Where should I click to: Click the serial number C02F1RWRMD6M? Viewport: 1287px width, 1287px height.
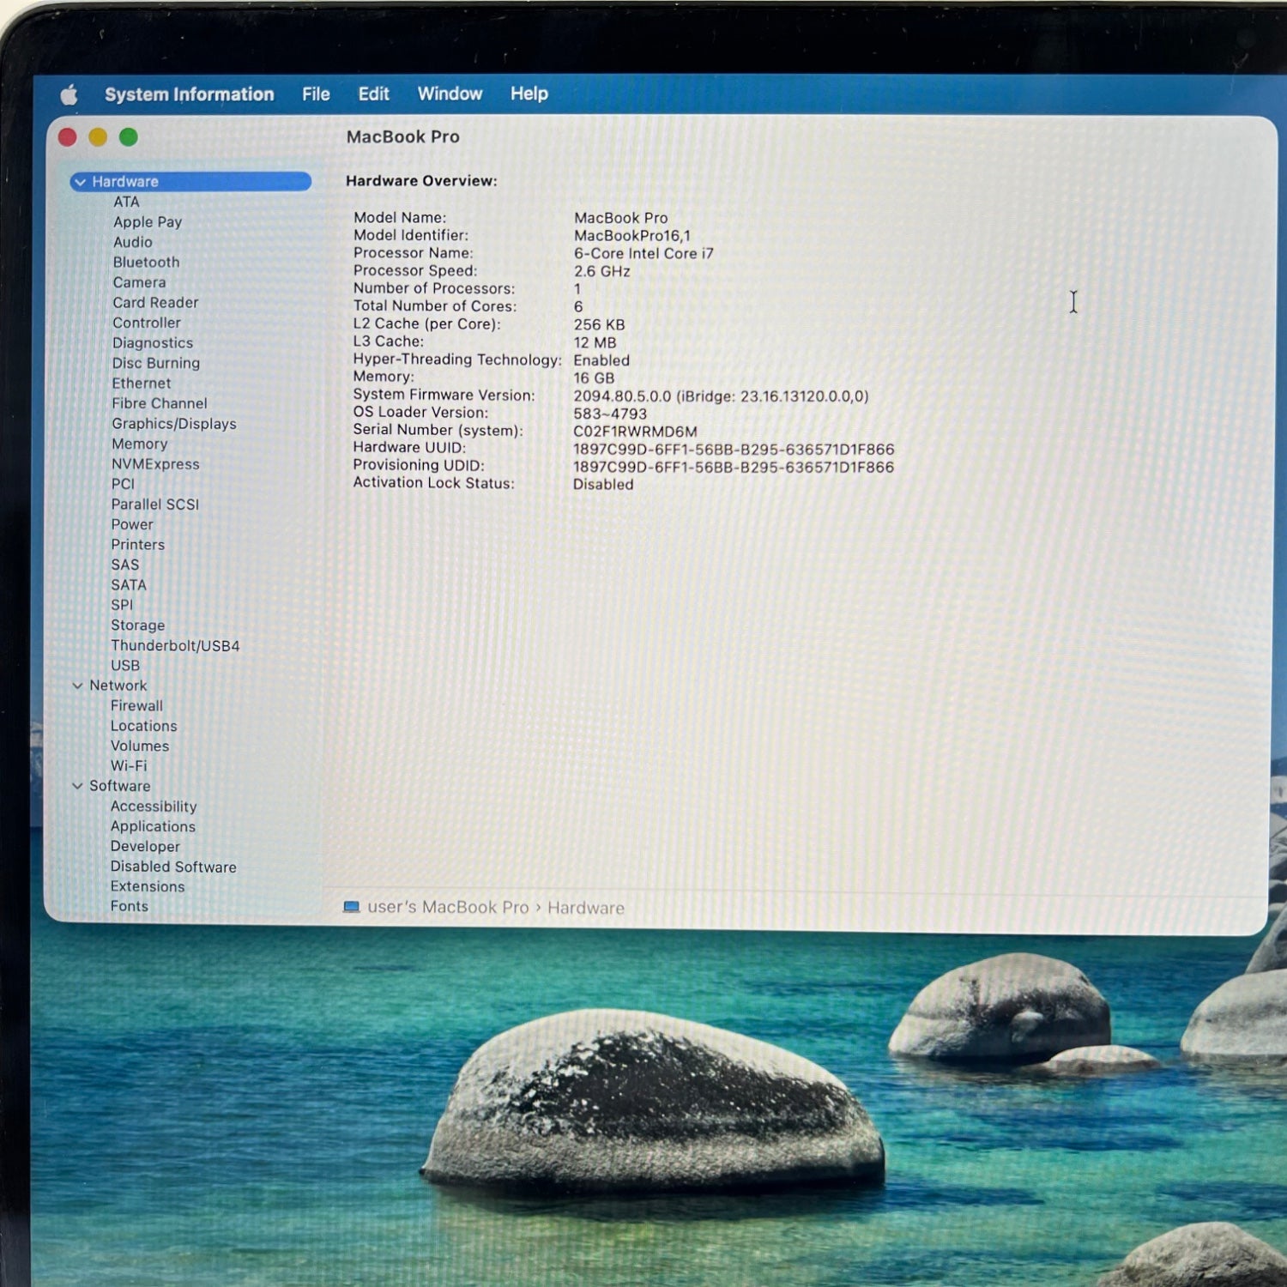point(635,432)
